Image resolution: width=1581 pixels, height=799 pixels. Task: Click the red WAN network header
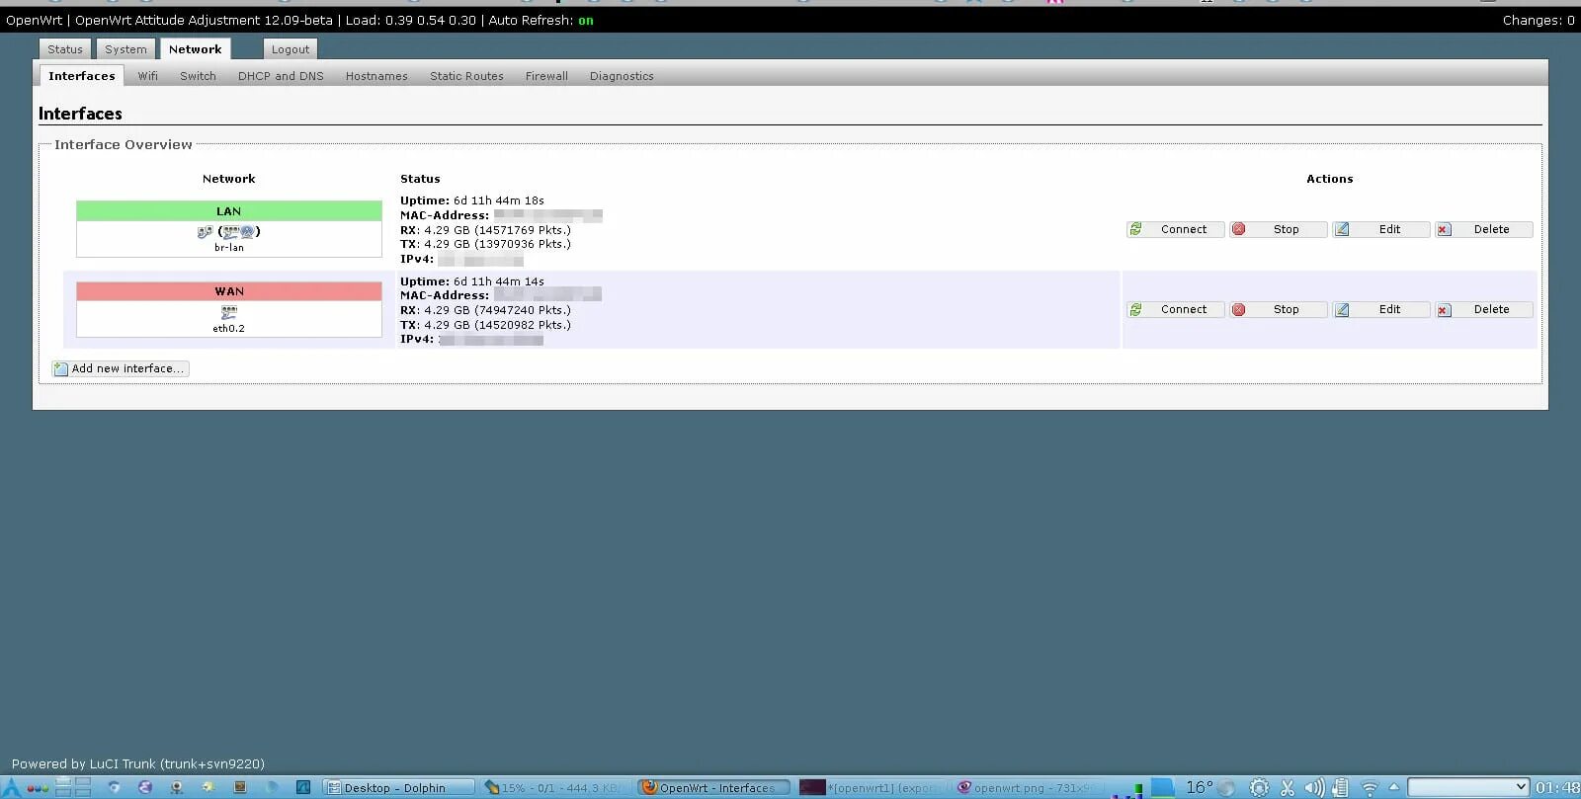(229, 291)
